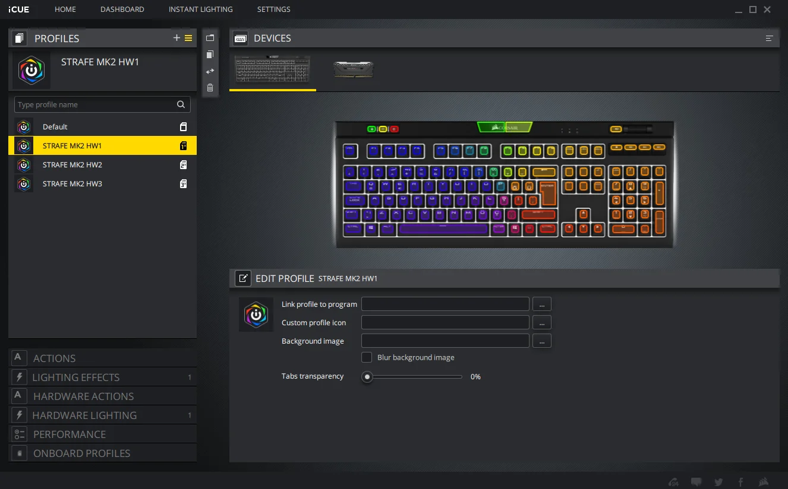Click the Background image text field
The image size is (788, 489).
point(445,341)
